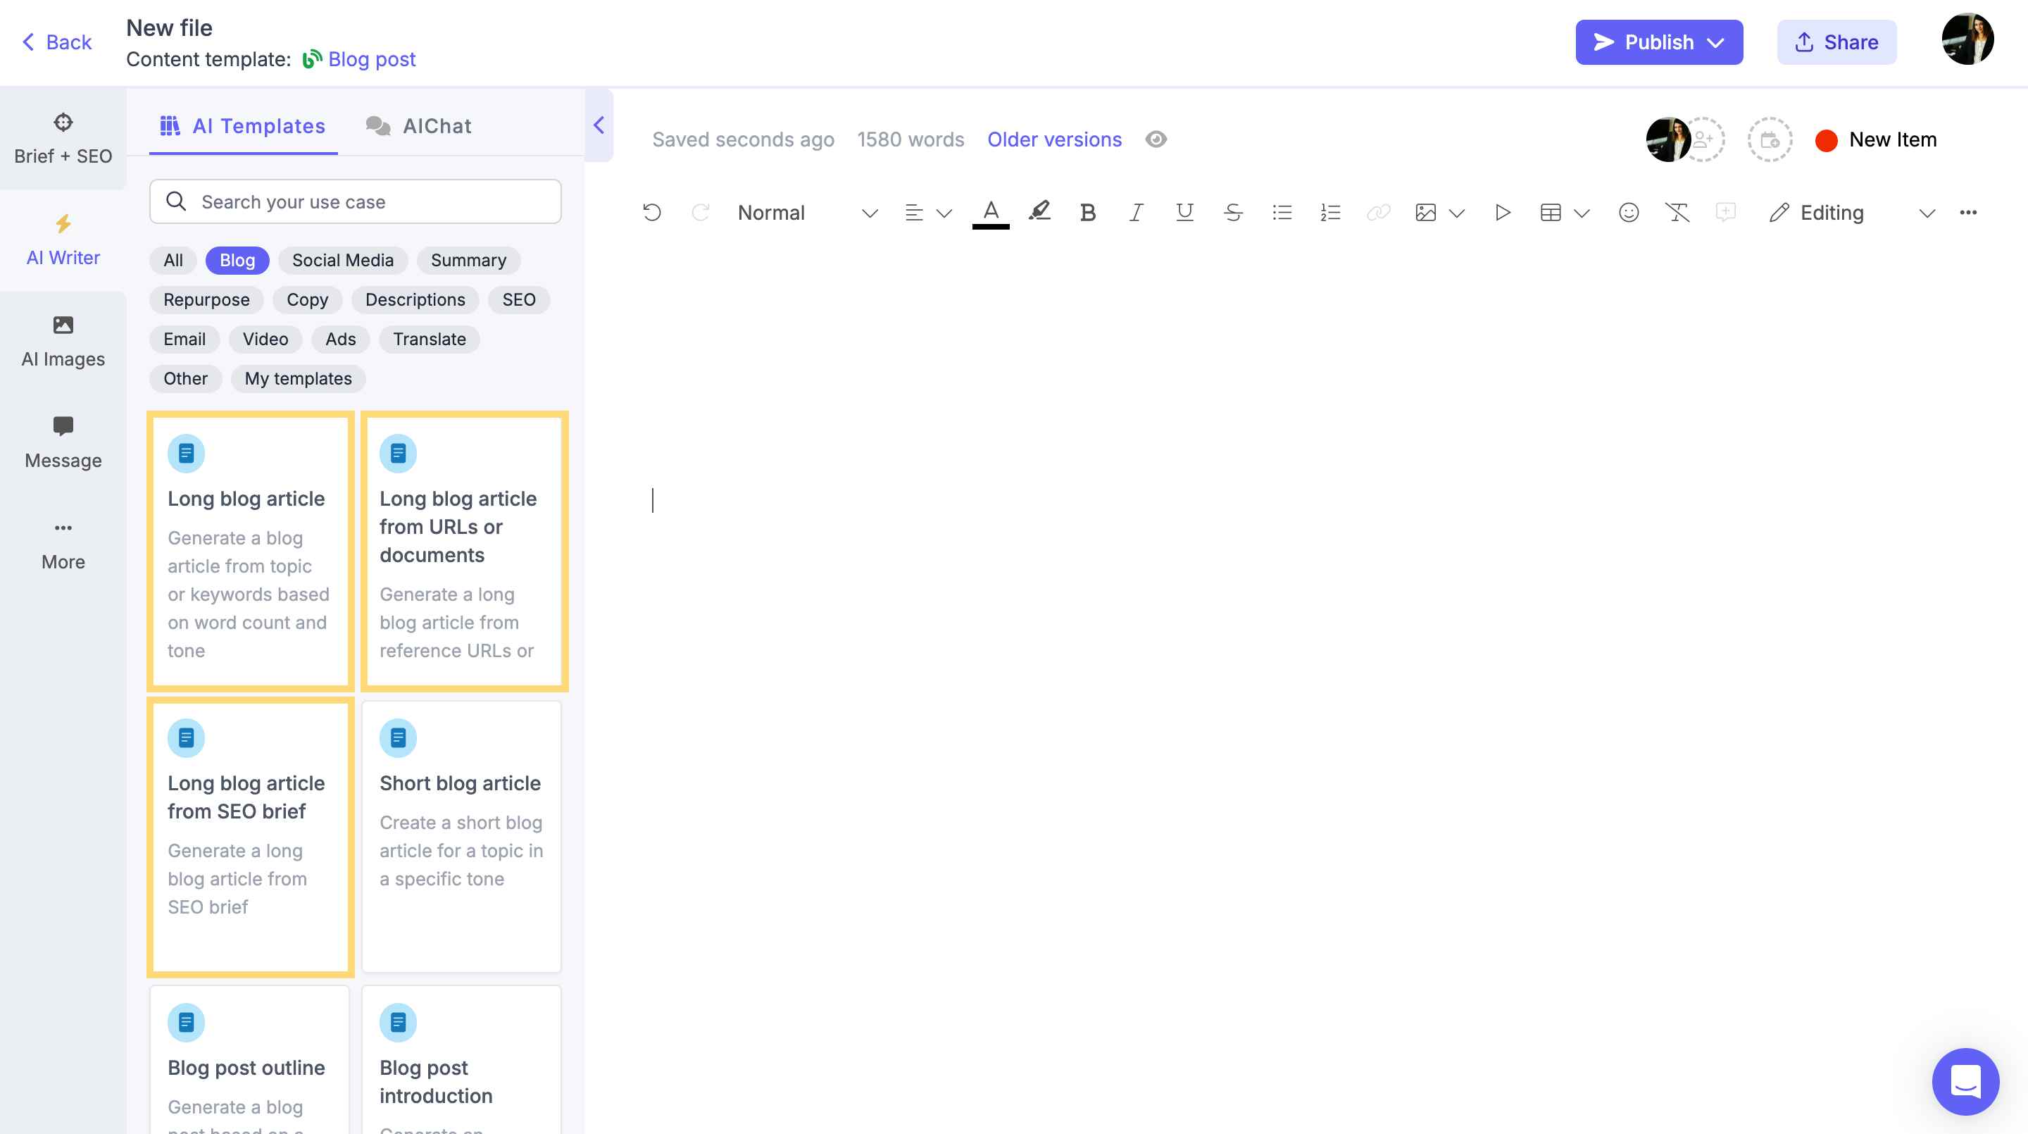
Task: Open the Brief + SEO sidebar section
Action: coord(63,139)
